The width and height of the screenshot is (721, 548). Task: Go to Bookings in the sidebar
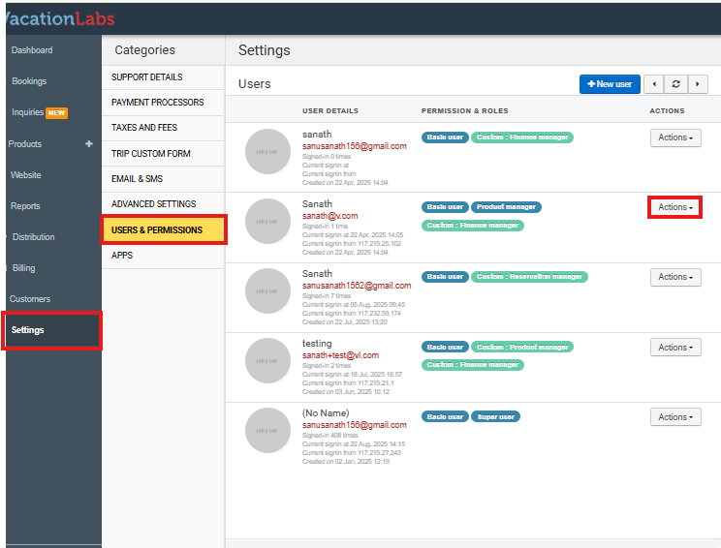pyautogui.click(x=29, y=81)
